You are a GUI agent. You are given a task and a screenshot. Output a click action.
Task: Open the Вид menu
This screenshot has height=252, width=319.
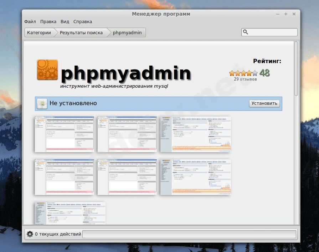point(65,22)
